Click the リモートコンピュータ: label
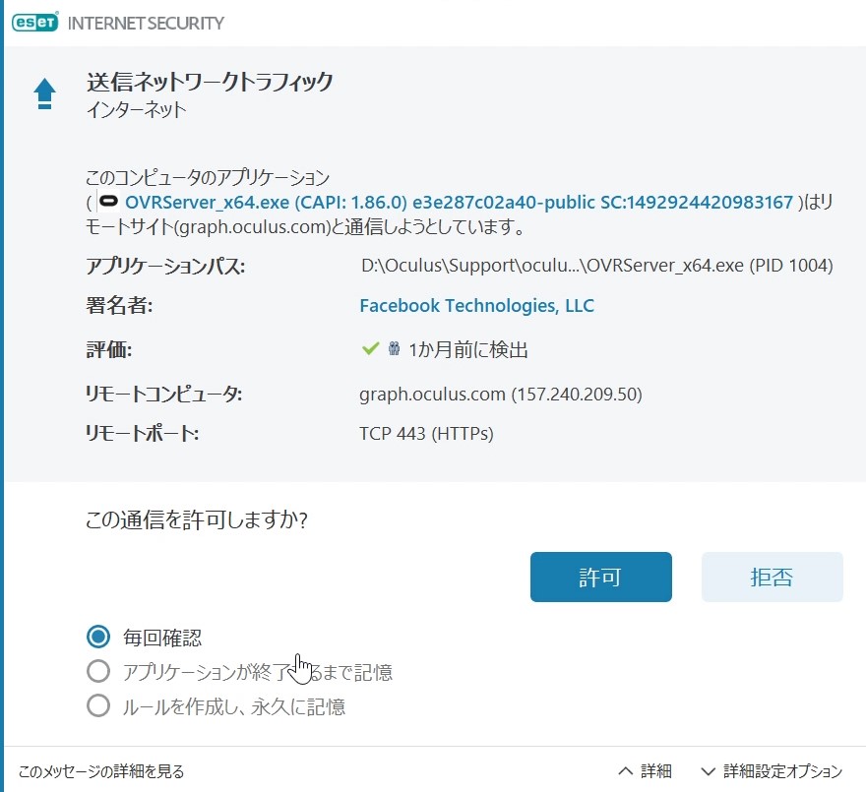The width and height of the screenshot is (866, 792). (x=163, y=395)
